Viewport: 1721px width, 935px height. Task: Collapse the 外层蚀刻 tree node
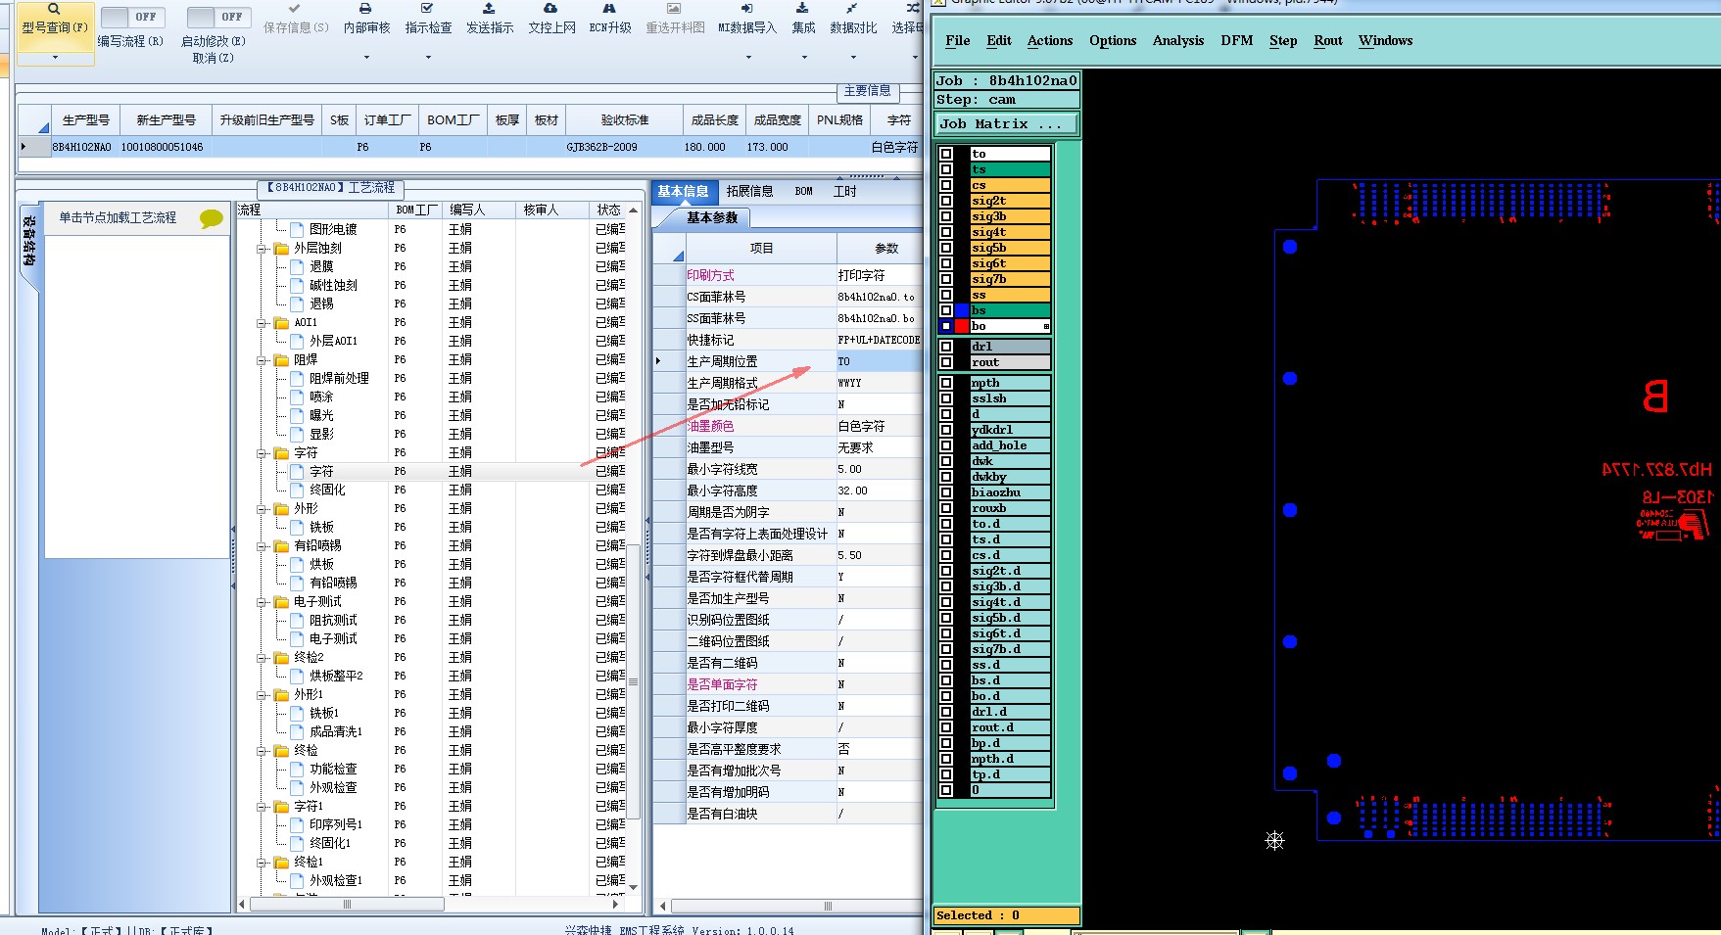[x=263, y=249]
